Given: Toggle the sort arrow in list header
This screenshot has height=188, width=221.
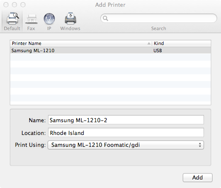Looking at the screenshot, I should tap(149, 43).
